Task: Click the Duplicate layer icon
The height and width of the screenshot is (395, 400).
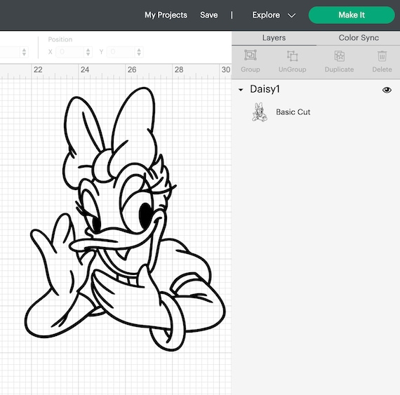Action: (x=339, y=56)
